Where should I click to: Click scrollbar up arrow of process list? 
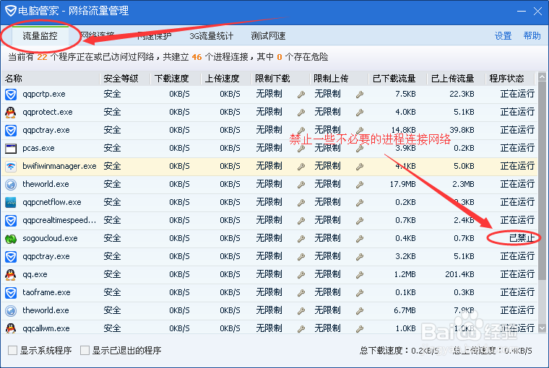pos(542,76)
